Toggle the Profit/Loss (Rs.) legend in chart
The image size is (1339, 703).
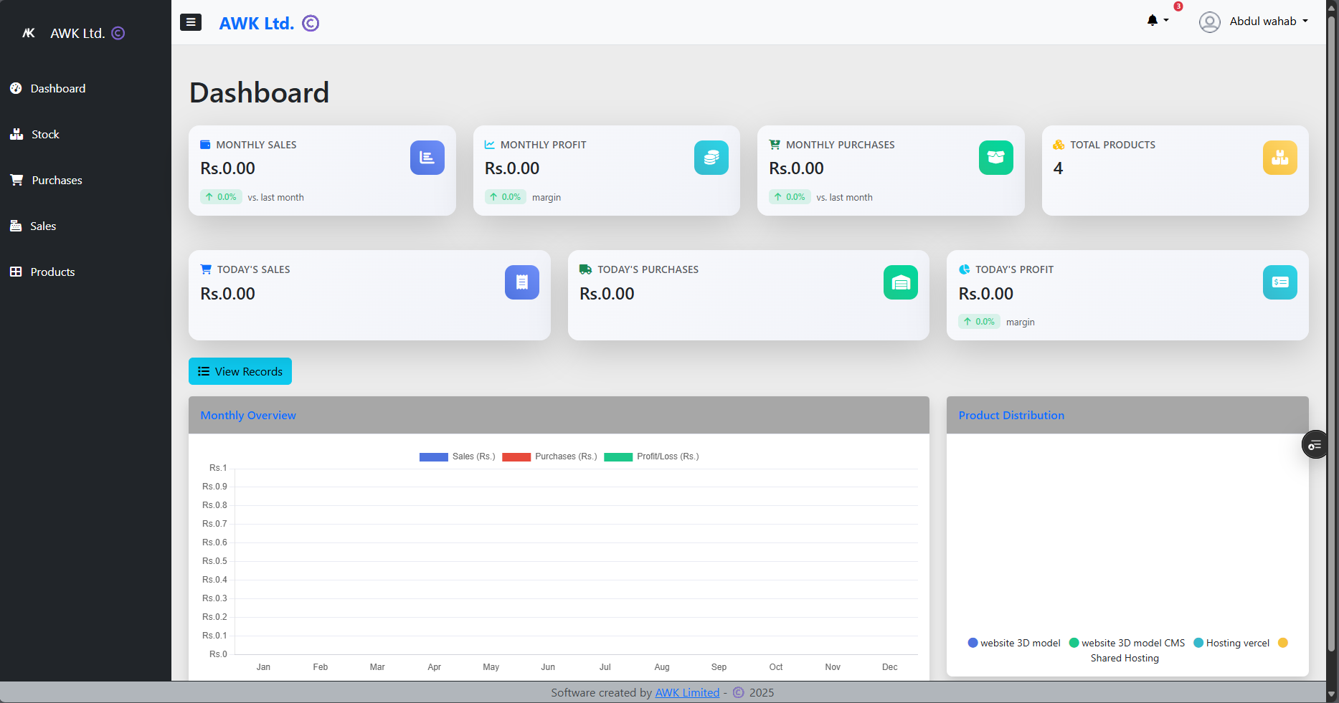(652, 456)
